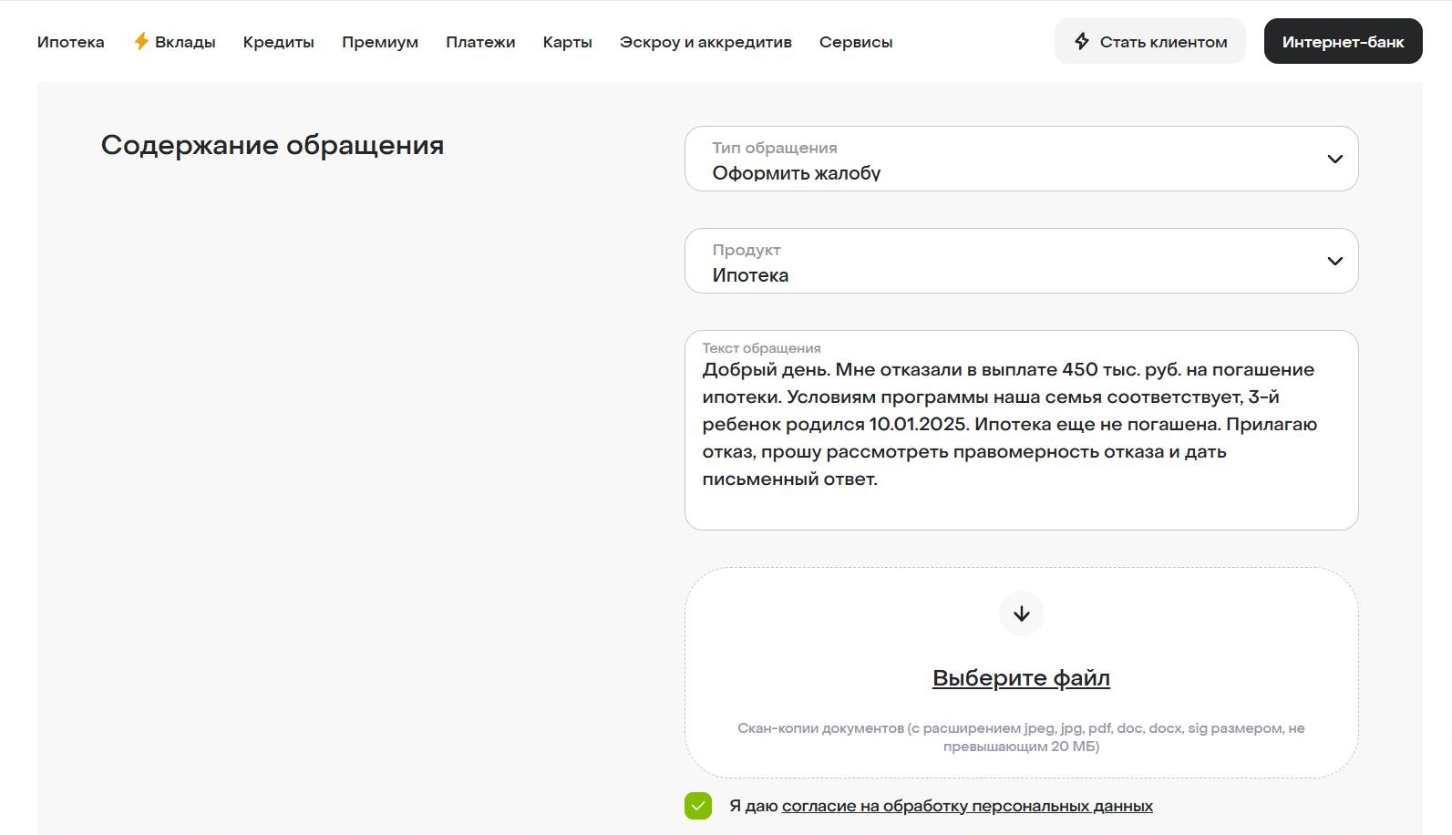Open the field showing Оформить жалобу
The image size is (1452, 835).
pos(1003,160)
